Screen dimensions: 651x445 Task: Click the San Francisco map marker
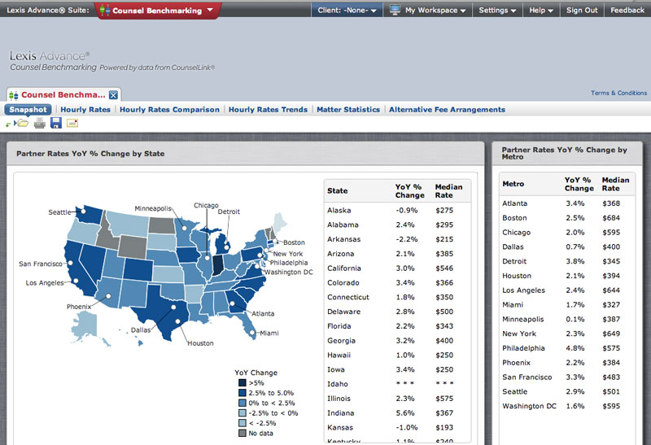70,263
